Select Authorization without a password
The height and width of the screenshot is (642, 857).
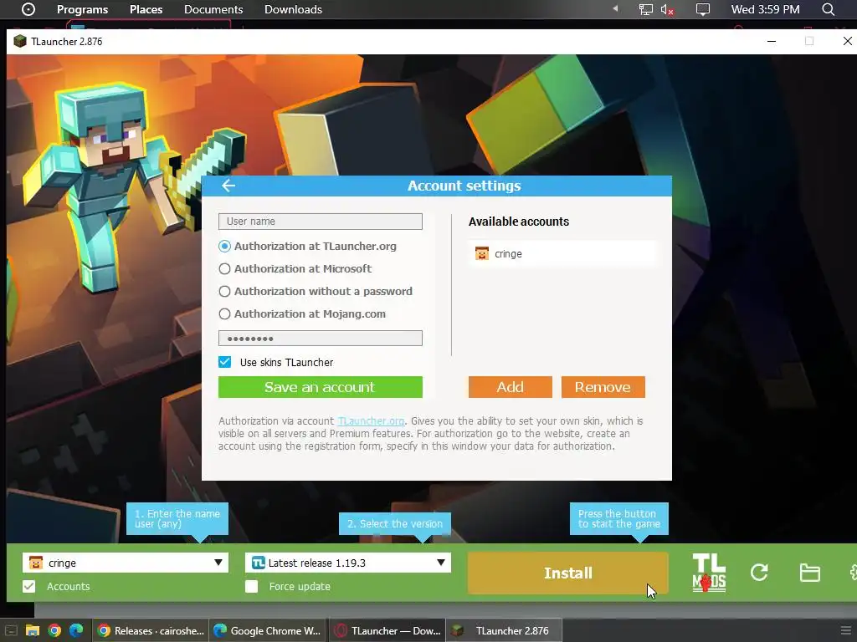tap(224, 292)
